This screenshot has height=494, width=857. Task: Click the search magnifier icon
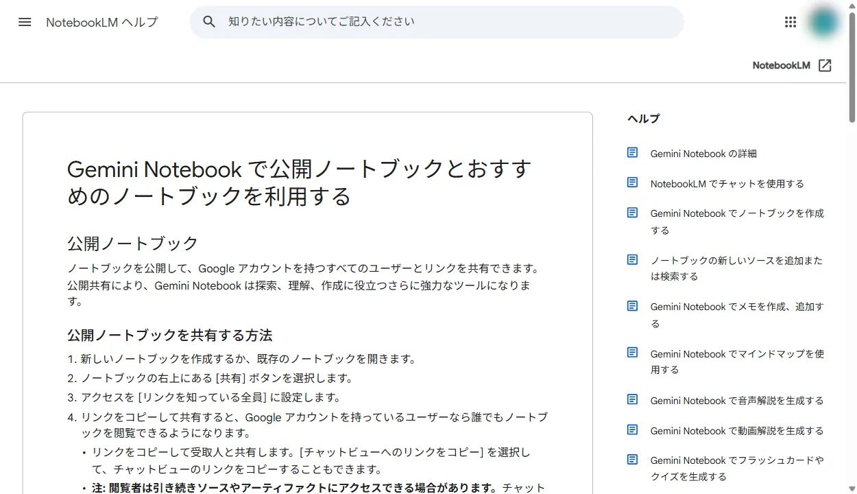click(209, 22)
